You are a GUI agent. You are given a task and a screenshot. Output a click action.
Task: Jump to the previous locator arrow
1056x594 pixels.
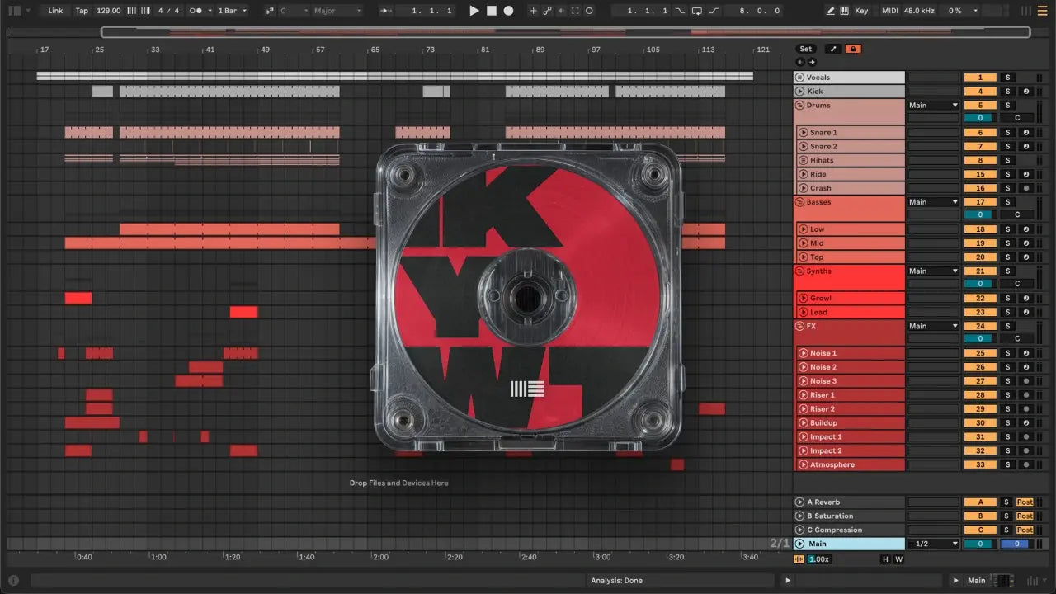point(800,62)
